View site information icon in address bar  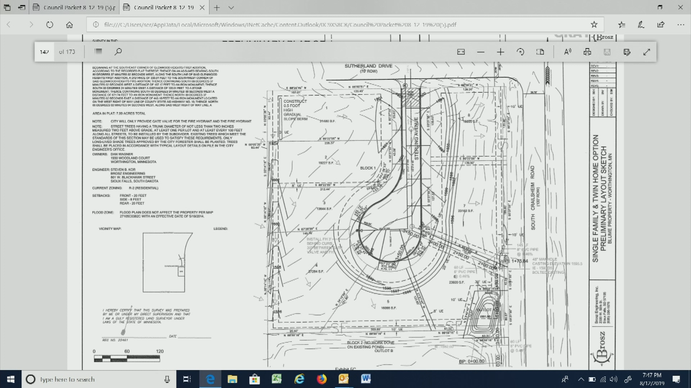pyautogui.click(x=96, y=24)
